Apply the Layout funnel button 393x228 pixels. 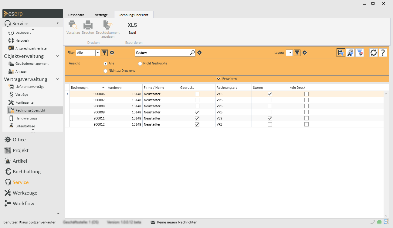[297, 53]
